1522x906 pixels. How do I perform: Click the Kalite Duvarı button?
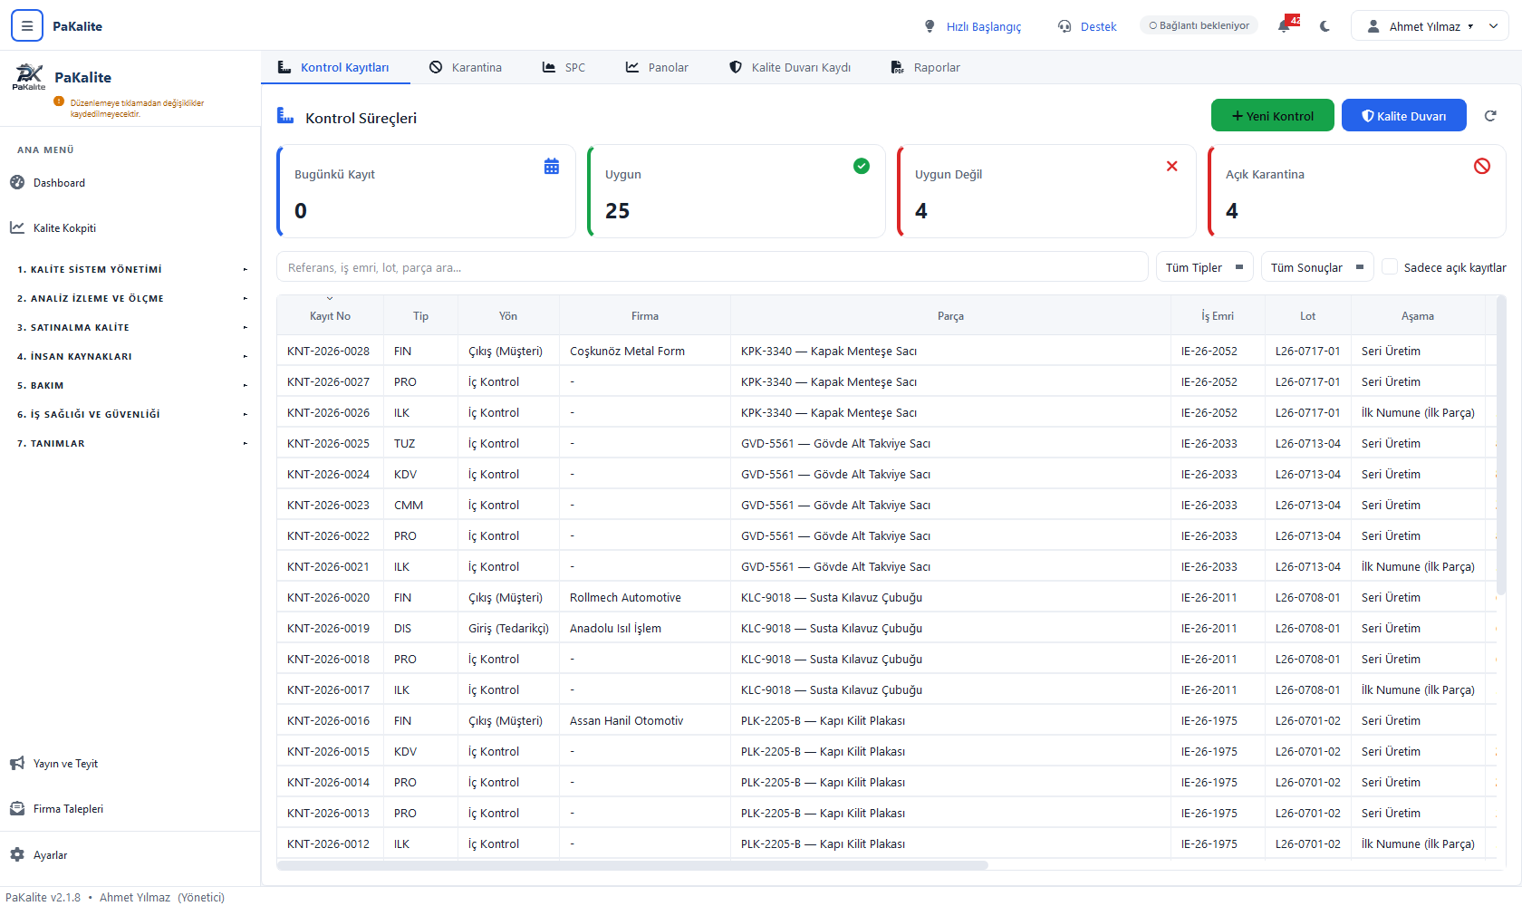[1404, 115]
